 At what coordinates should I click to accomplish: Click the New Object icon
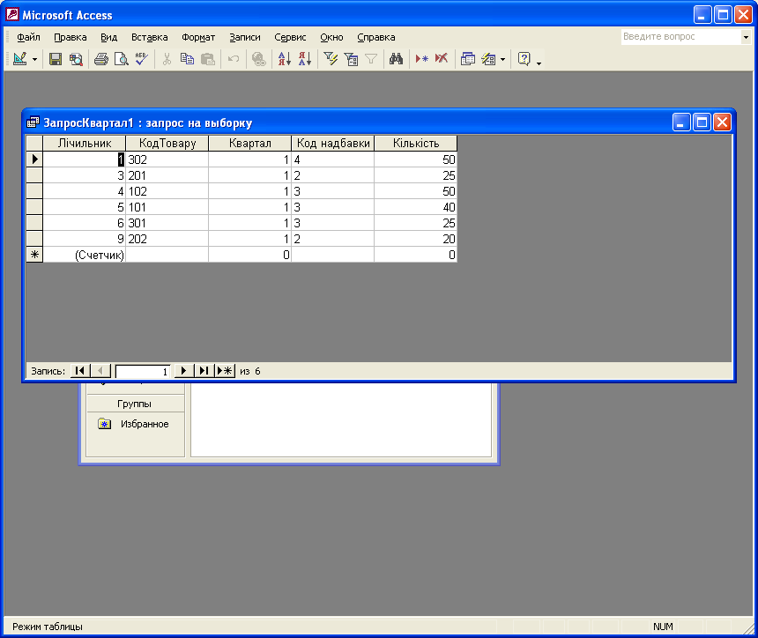[x=489, y=59]
